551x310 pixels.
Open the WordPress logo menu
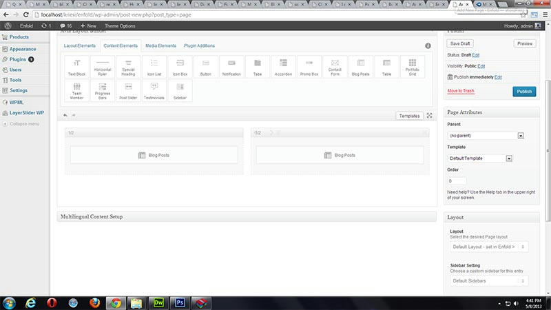pos(8,25)
